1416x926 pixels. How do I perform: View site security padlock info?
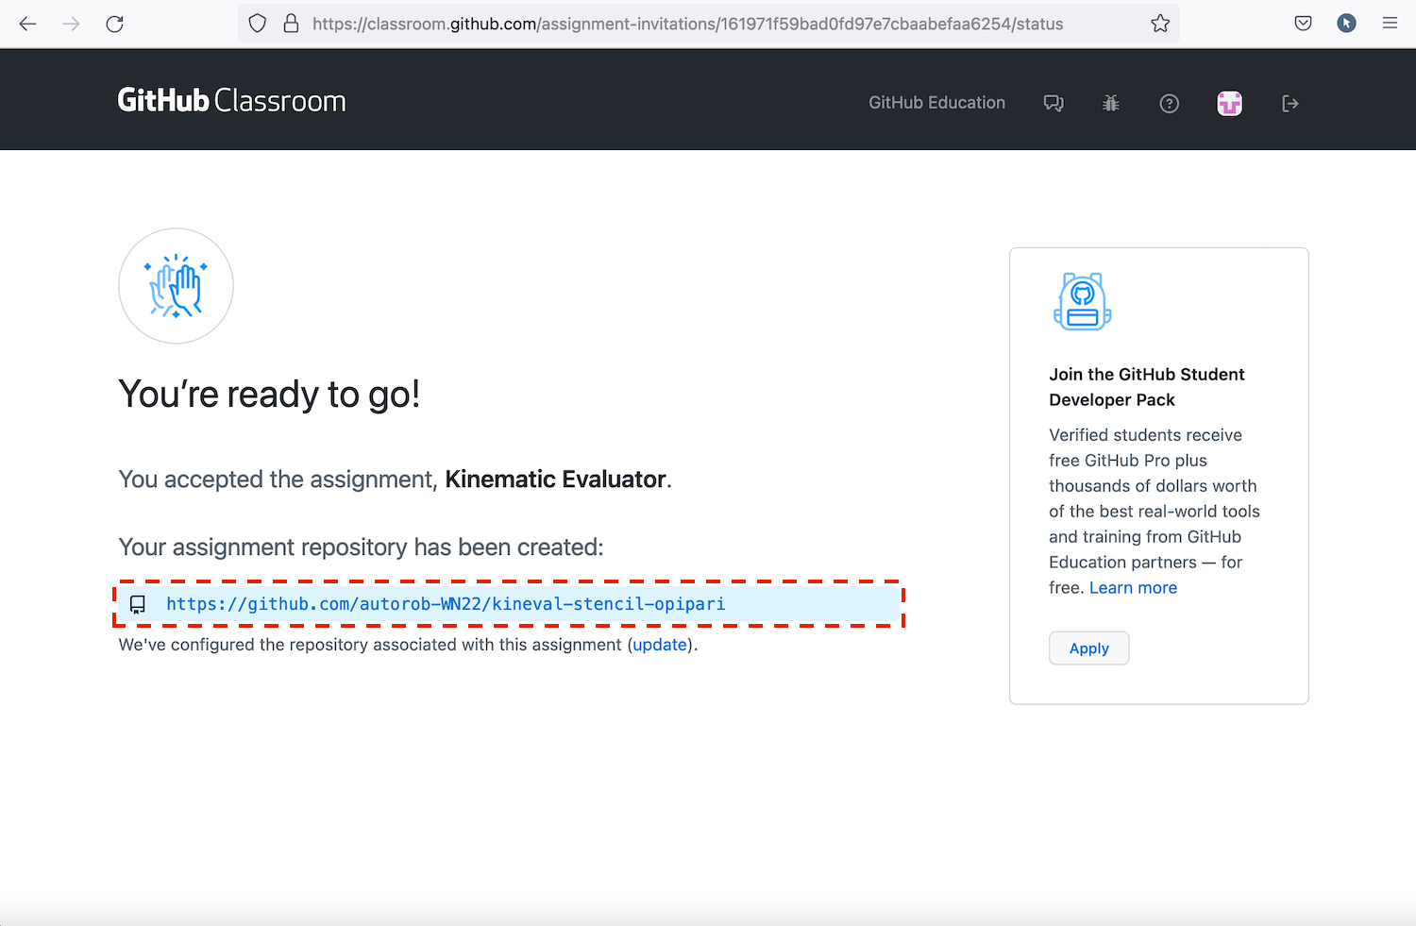click(291, 24)
